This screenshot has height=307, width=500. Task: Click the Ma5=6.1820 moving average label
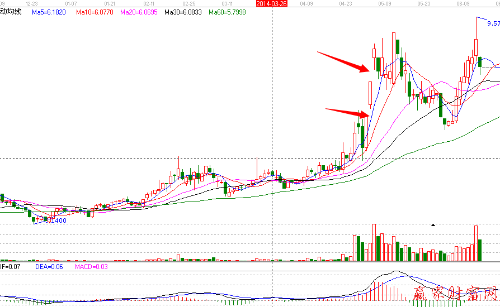click(x=49, y=12)
